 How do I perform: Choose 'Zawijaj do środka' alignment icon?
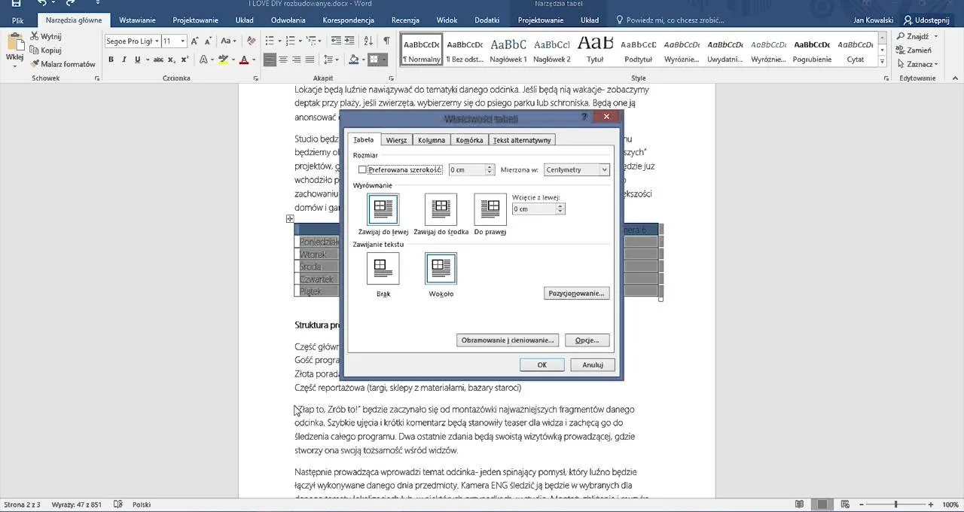(x=441, y=209)
